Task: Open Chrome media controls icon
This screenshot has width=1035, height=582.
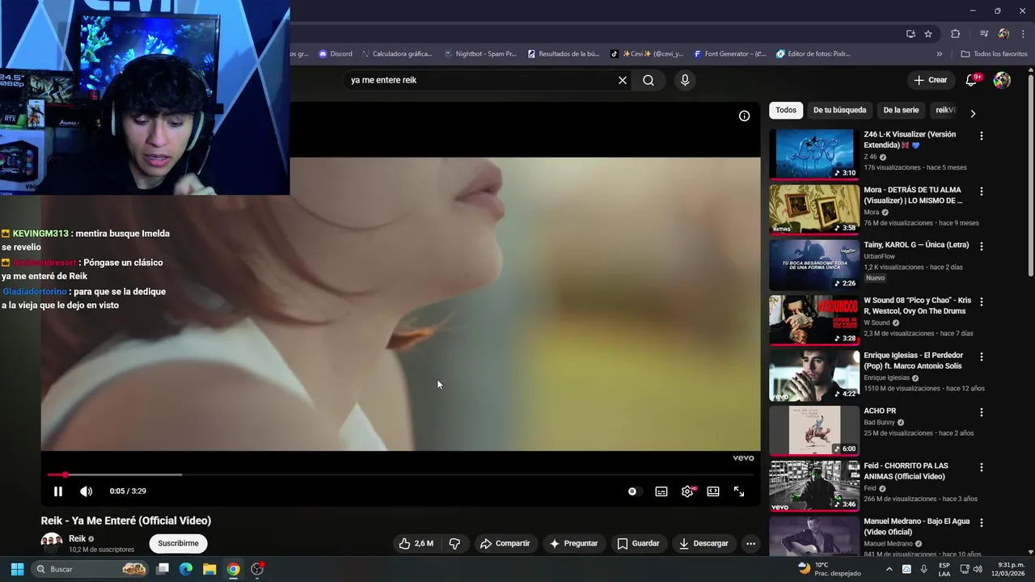Action: pos(984,34)
